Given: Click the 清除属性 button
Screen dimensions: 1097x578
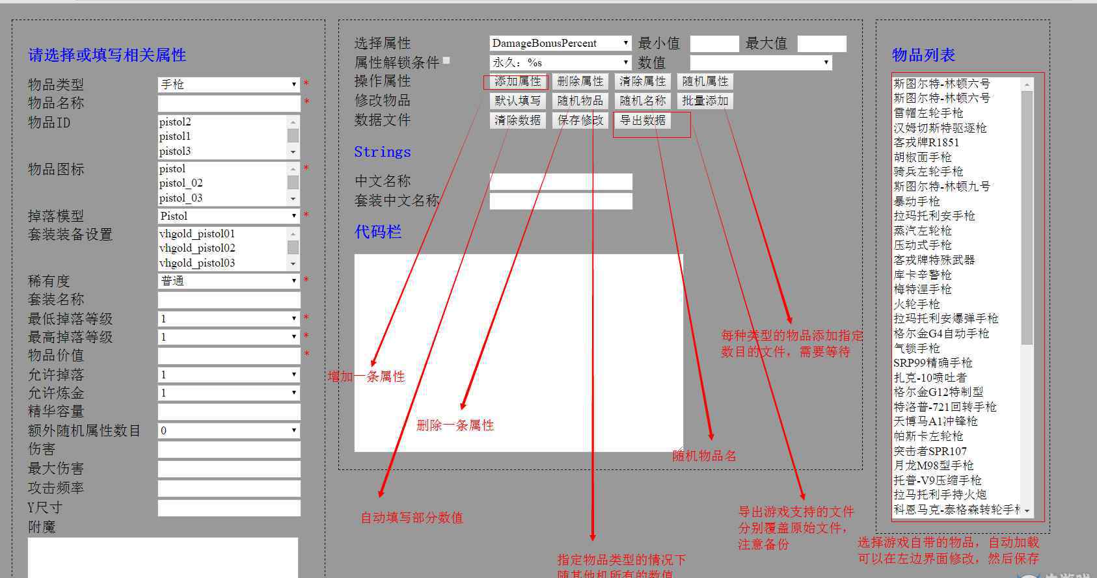Looking at the screenshot, I should [643, 81].
